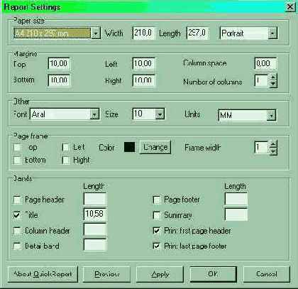
Task: Click the black frame Color swatch
Action: pyautogui.click(x=129, y=147)
